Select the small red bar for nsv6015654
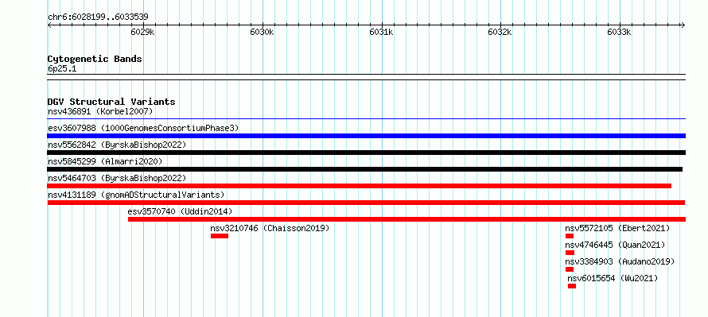This screenshot has height=317, width=708. tap(572, 286)
